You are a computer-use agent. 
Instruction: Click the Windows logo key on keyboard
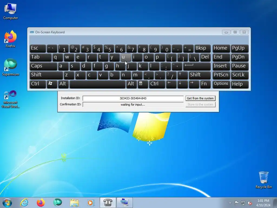(x=52, y=84)
